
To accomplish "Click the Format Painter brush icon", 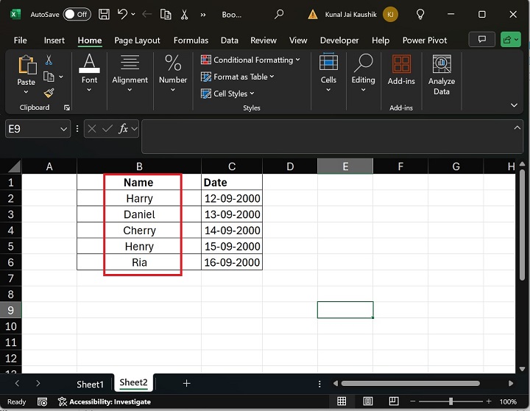I will coord(49,93).
